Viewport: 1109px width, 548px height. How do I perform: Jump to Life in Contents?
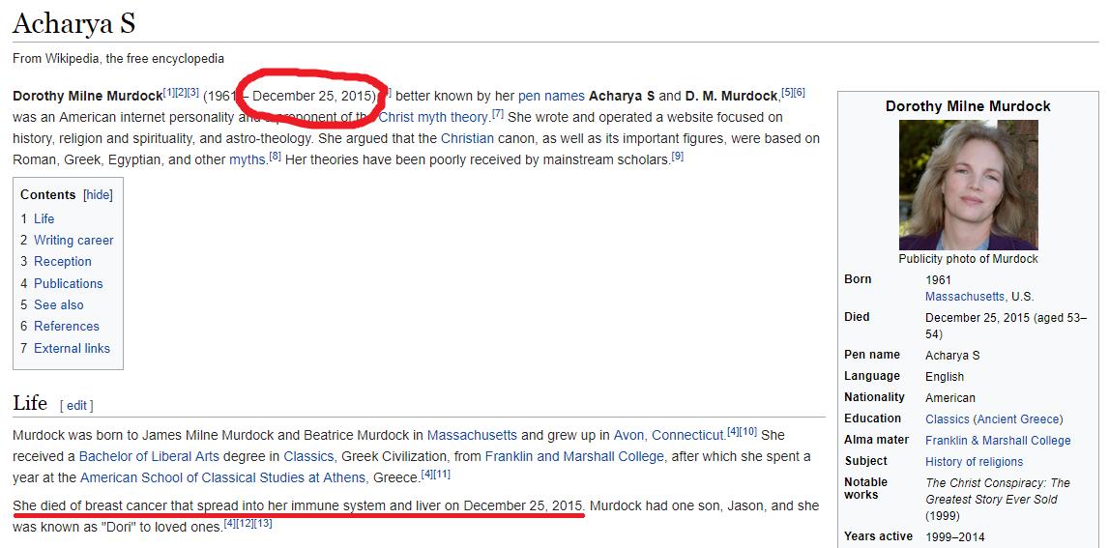pos(44,218)
